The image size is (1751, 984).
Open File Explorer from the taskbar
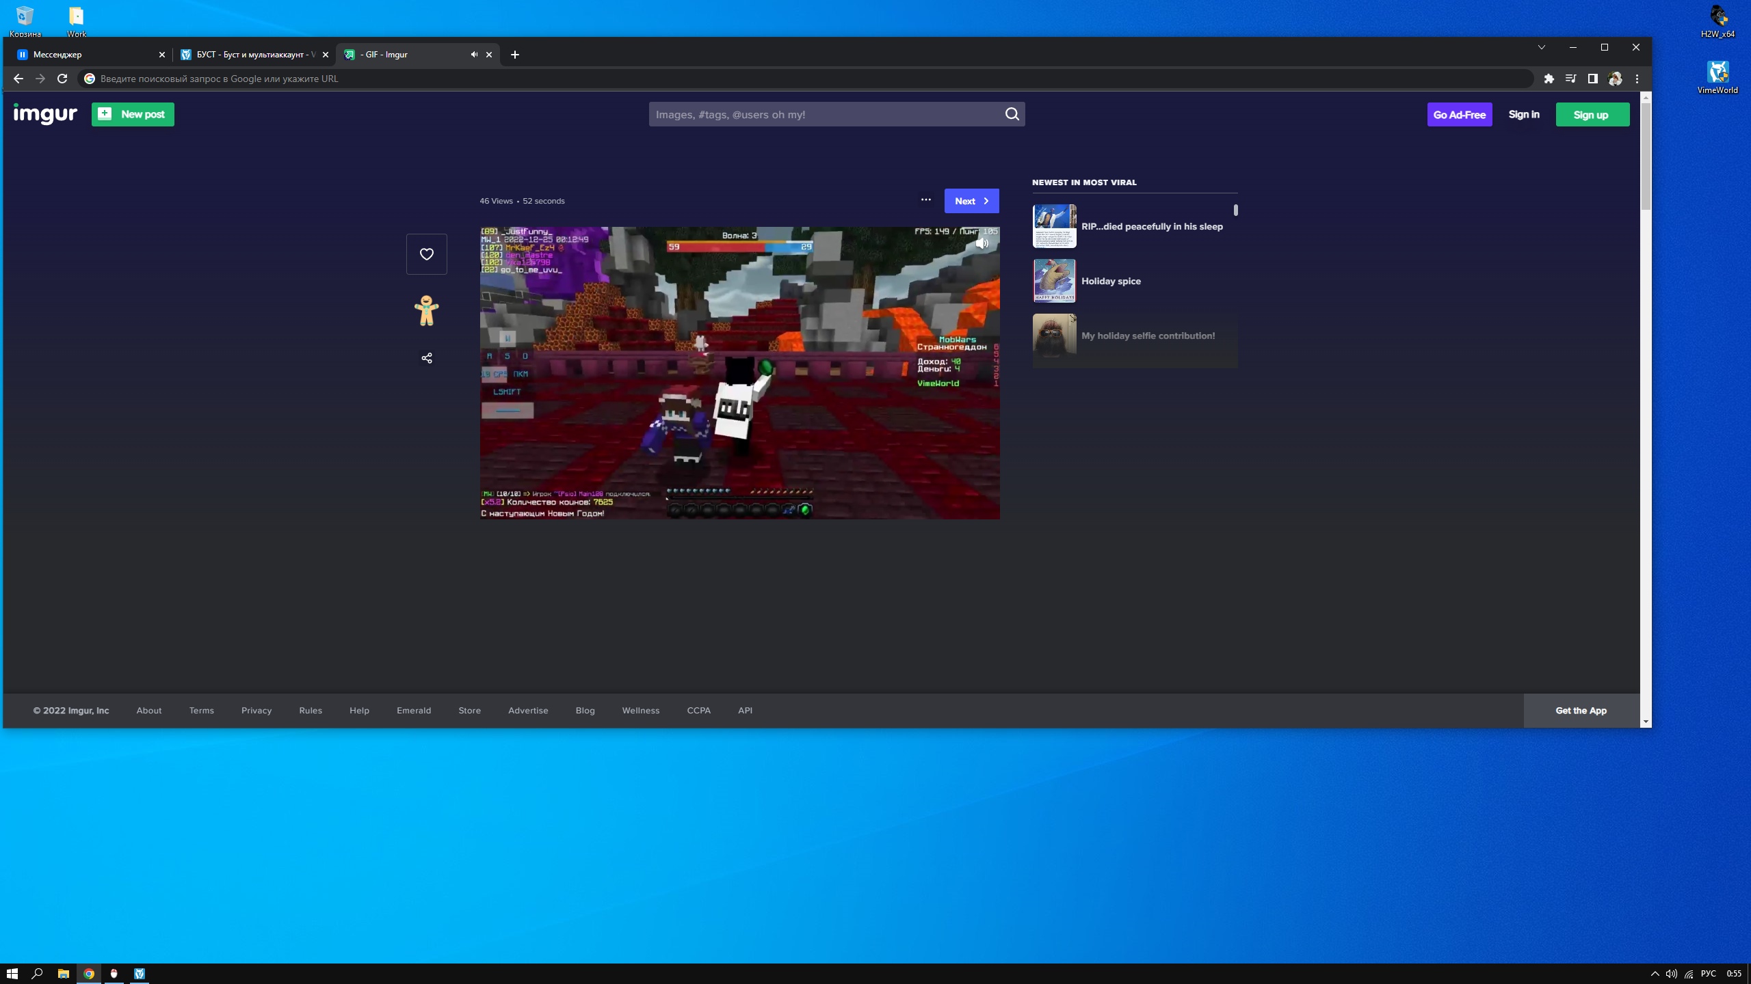coord(63,974)
